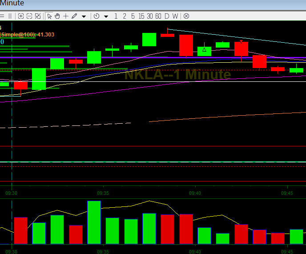
Task: Switch to 5 minute timeframe
Action: (133, 16)
